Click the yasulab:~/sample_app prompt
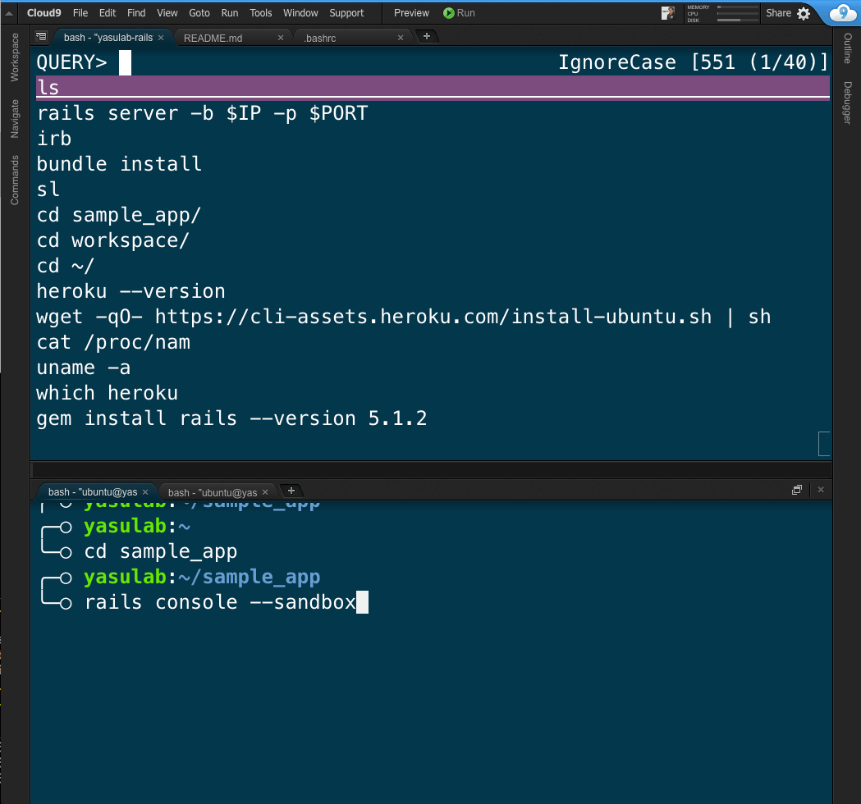This screenshot has height=804, width=861. point(202,577)
